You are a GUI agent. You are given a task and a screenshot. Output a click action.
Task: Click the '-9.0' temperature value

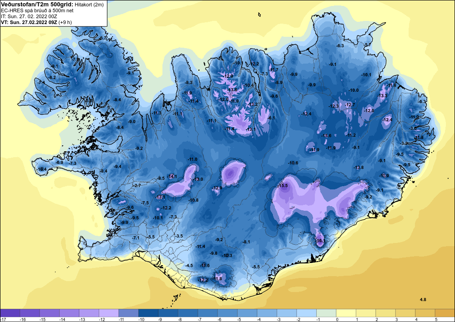132,122
